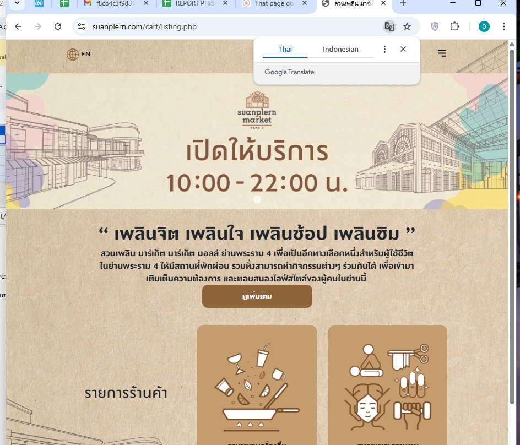520x445 pixels.
Task: Select the Thai tab in translate popup
Action: [285, 50]
